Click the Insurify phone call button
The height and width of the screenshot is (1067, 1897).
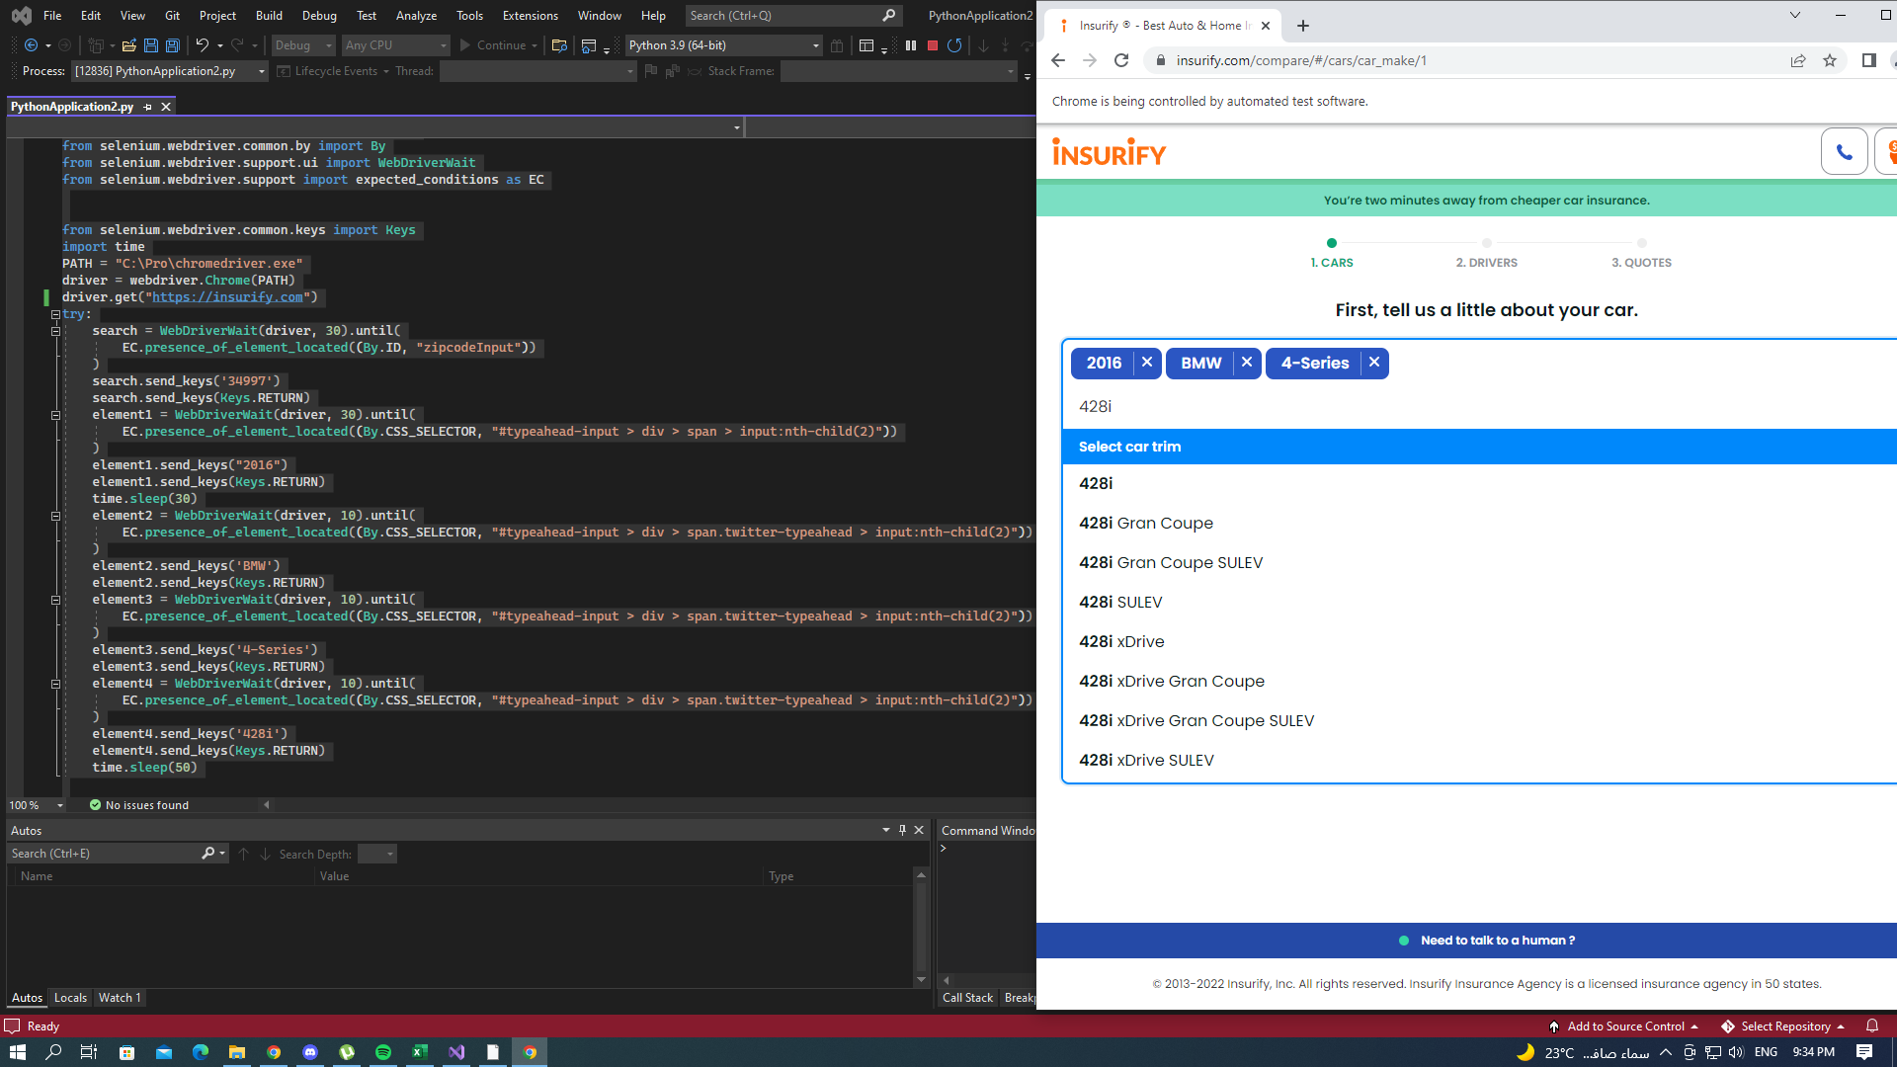pyautogui.click(x=1844, y=152)
